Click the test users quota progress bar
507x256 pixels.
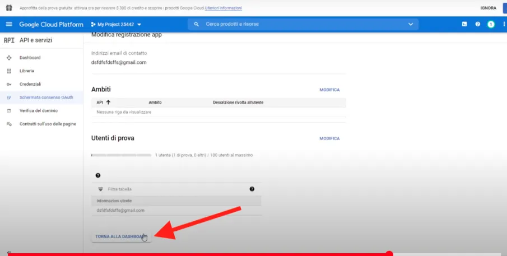click(121, 155)
